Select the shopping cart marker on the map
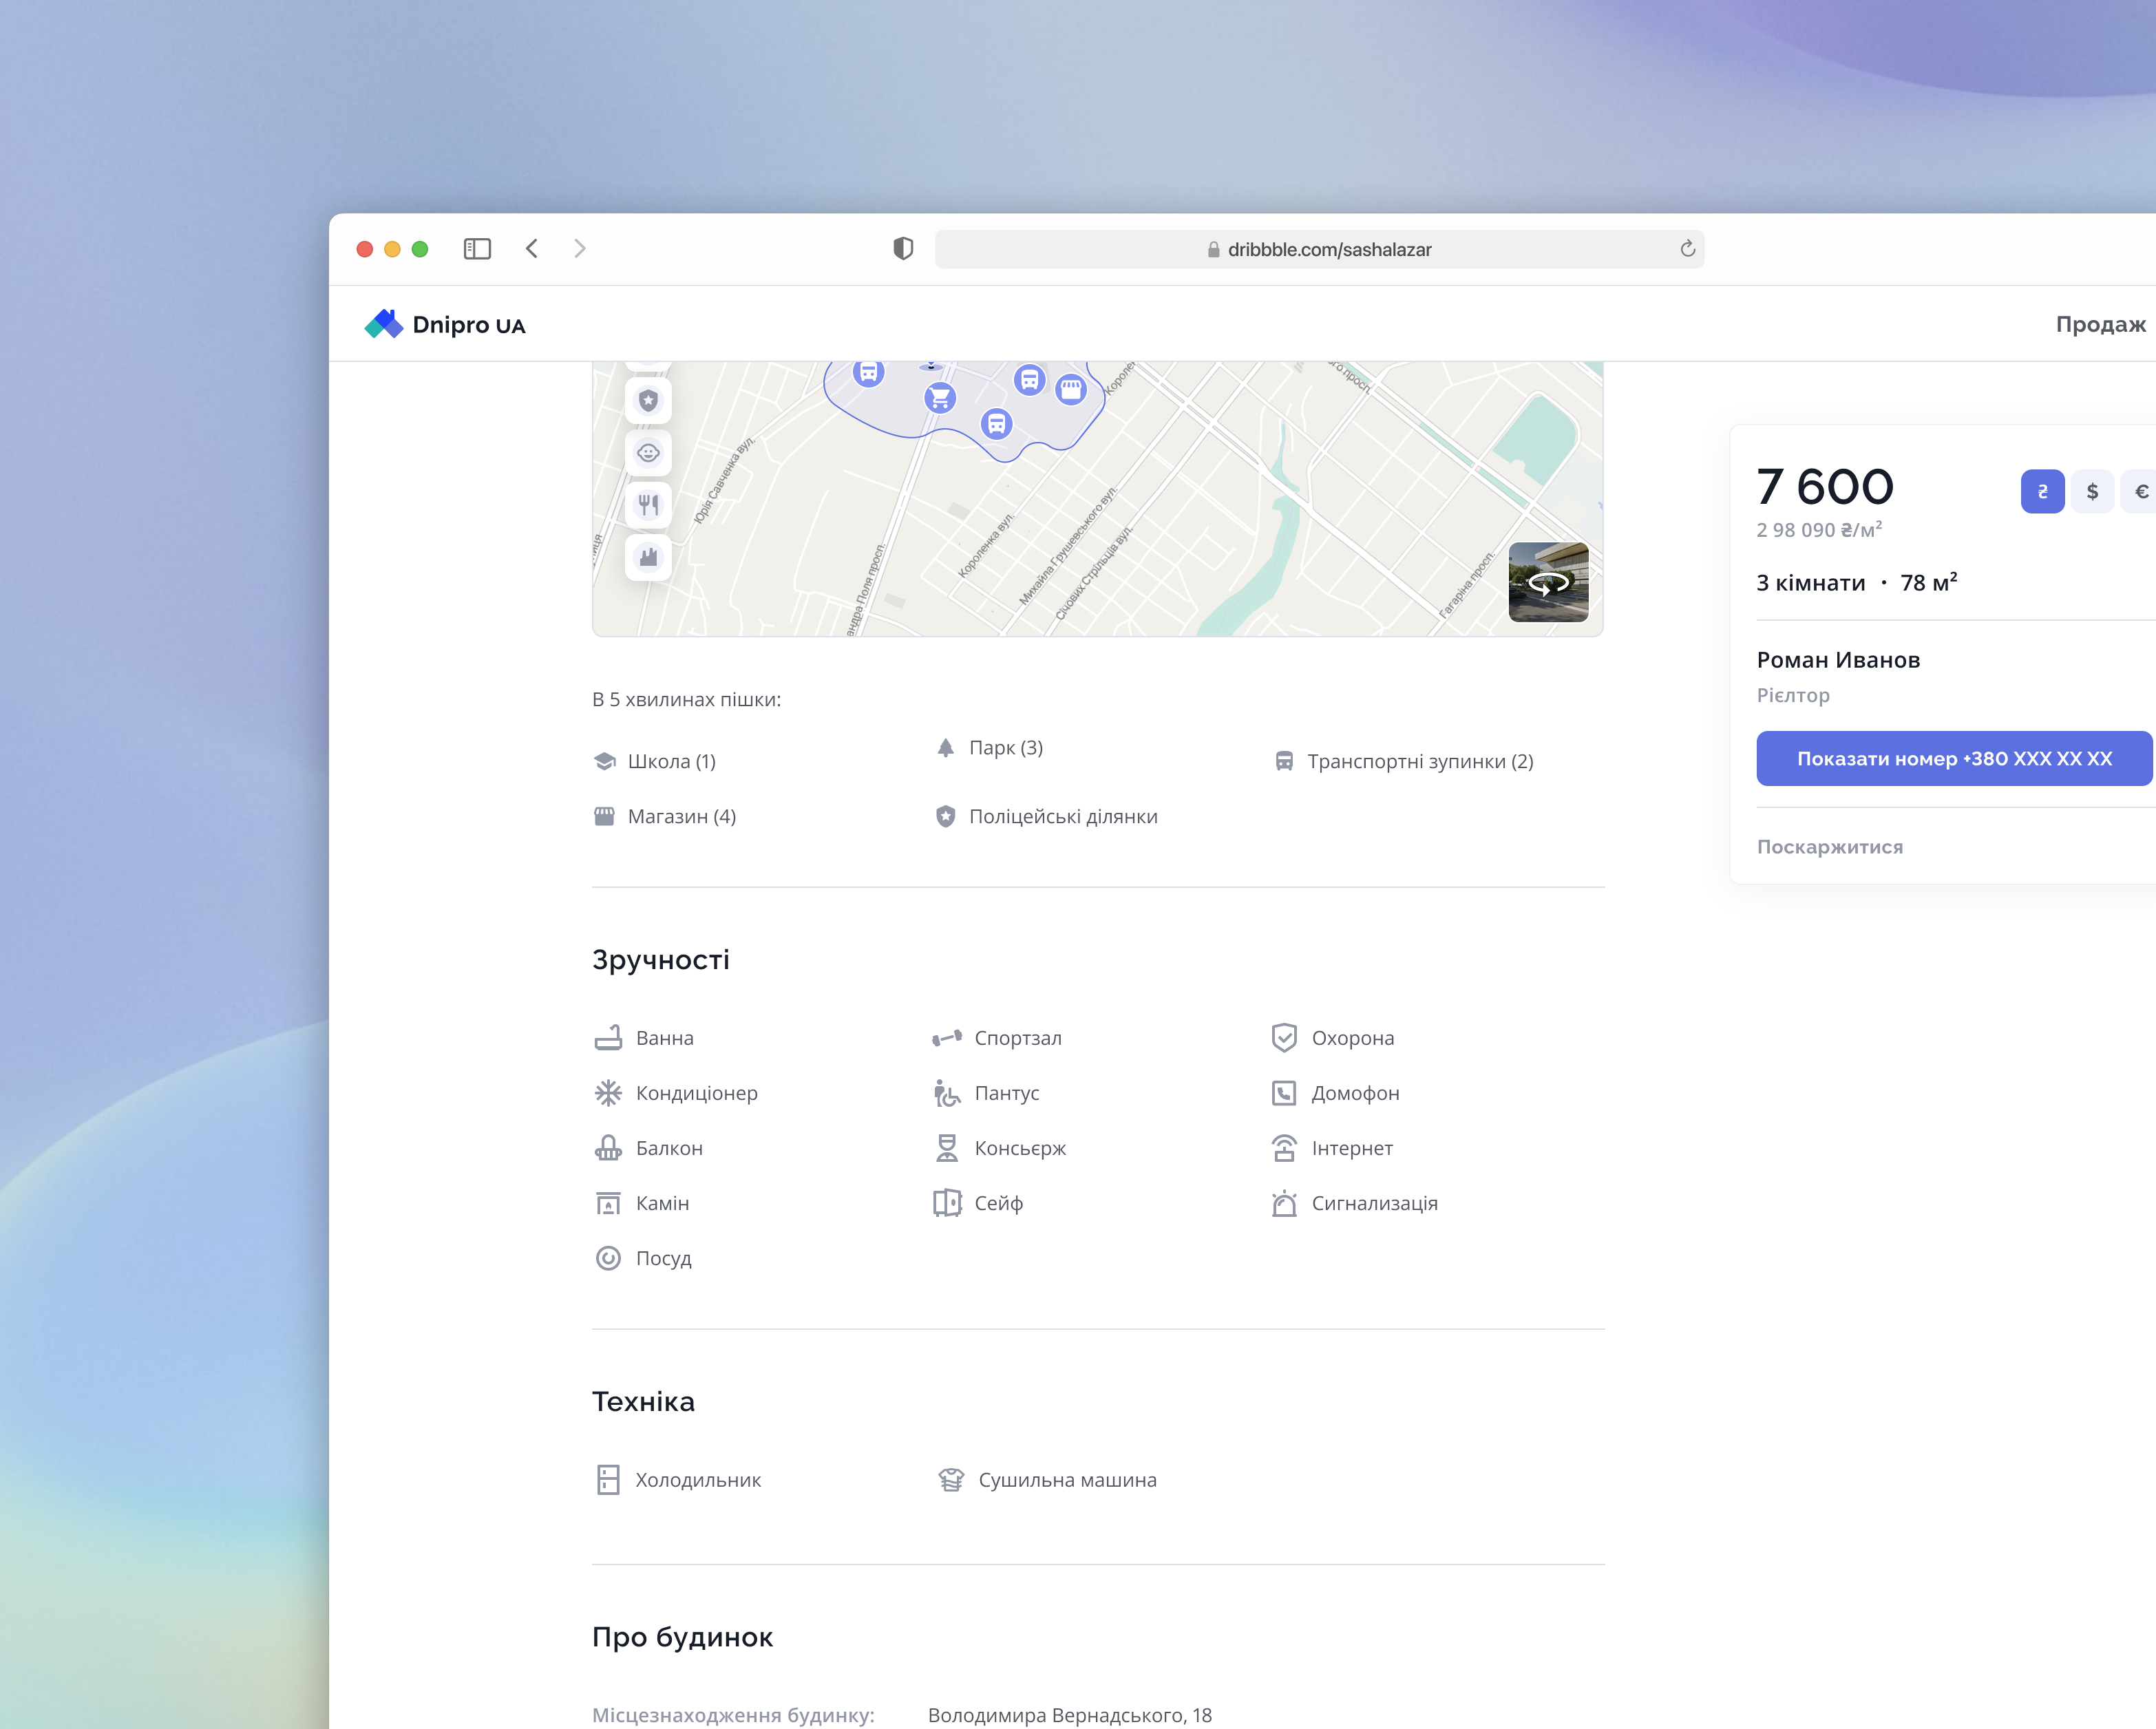Viewport: 2156px width, 1729px height. point(940,398)
